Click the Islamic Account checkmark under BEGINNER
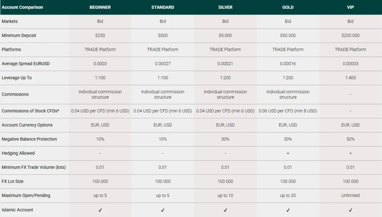Viewport: 382px width, 217px height. click(100, 210)
